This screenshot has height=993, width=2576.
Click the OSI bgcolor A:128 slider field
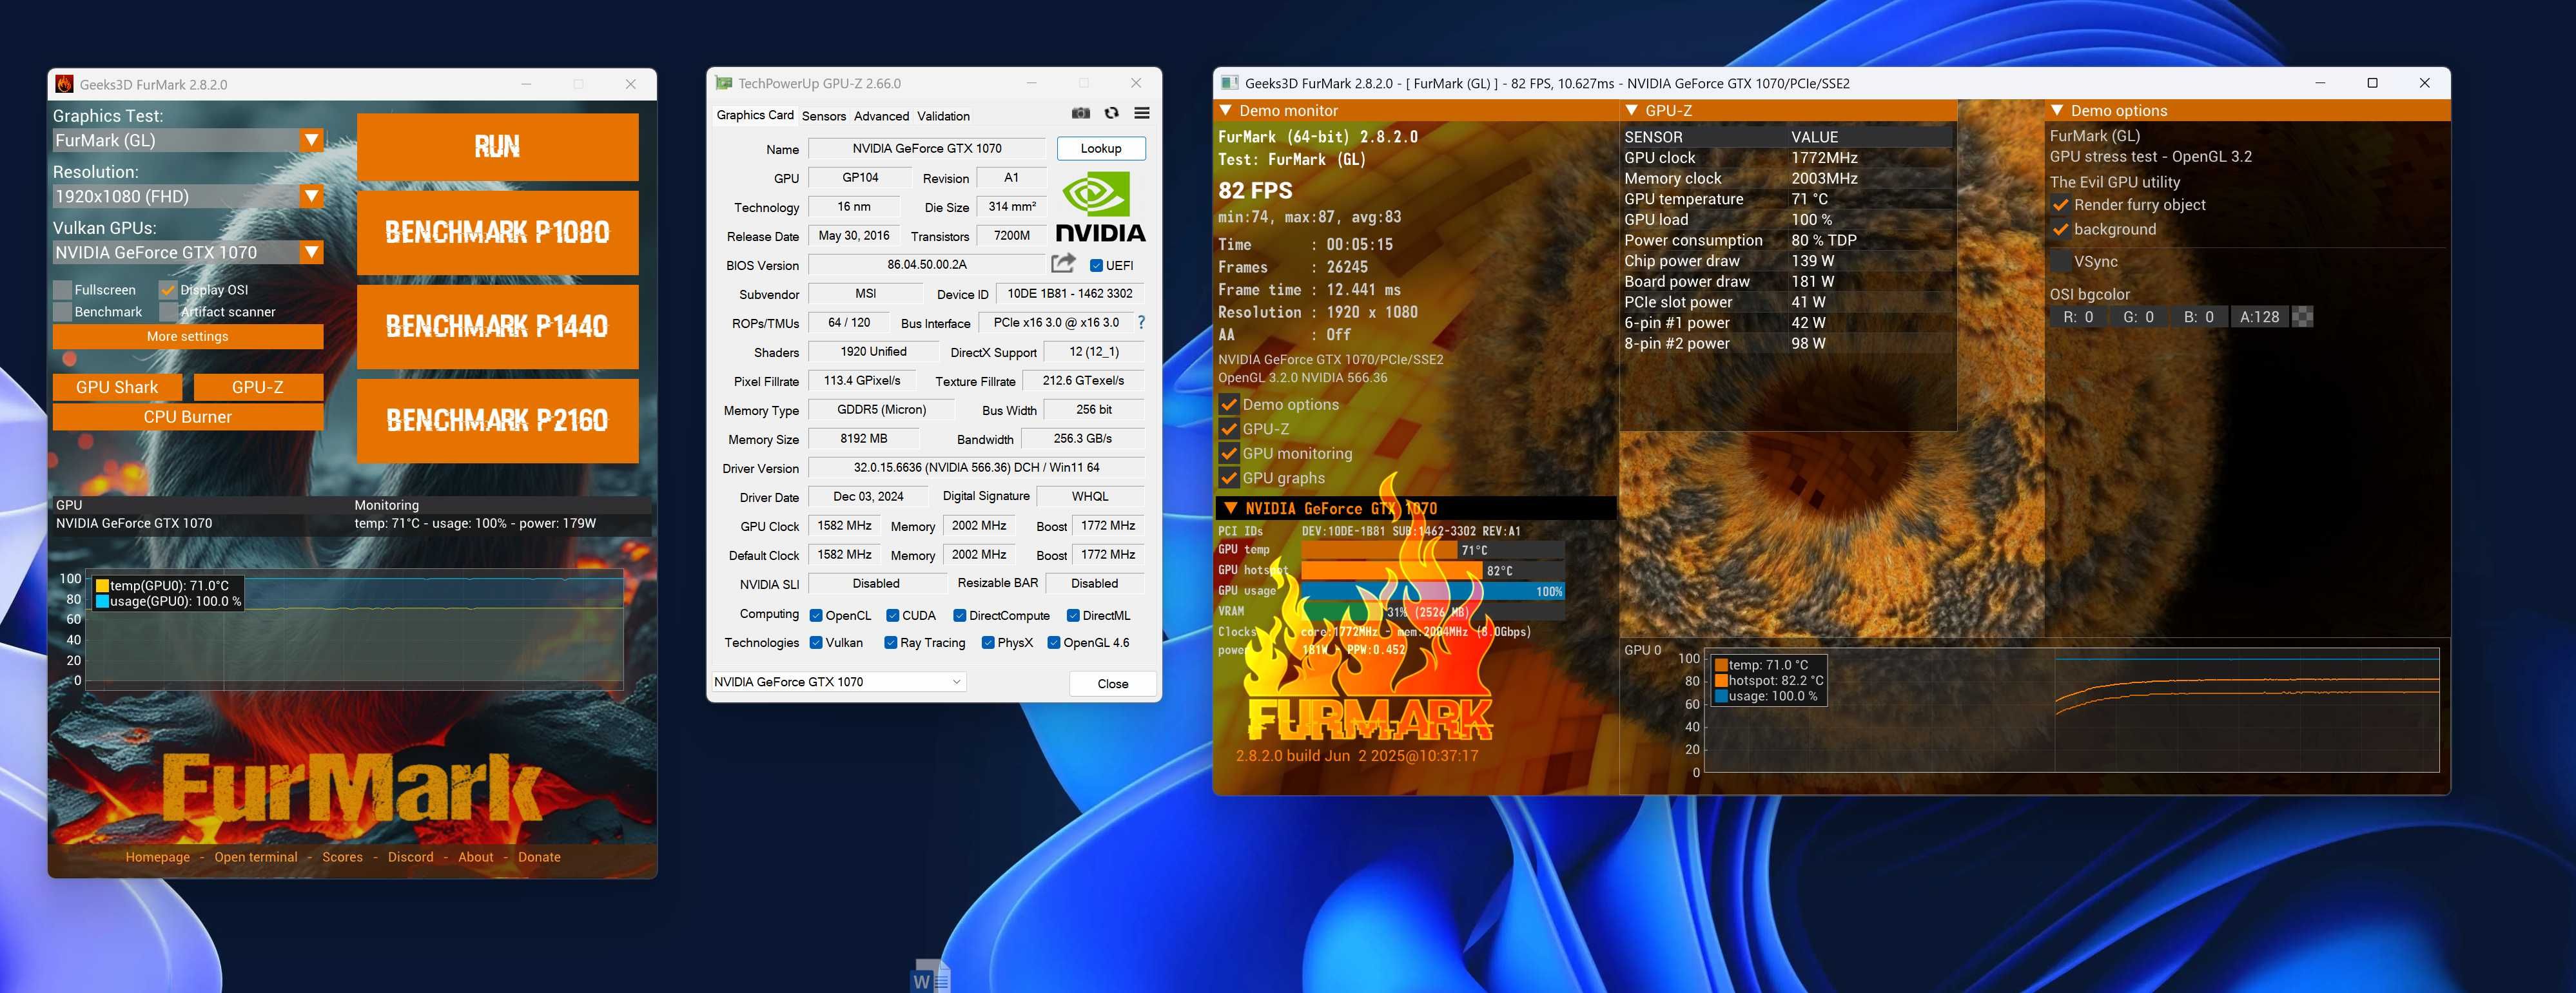(x=2259, y=317)
